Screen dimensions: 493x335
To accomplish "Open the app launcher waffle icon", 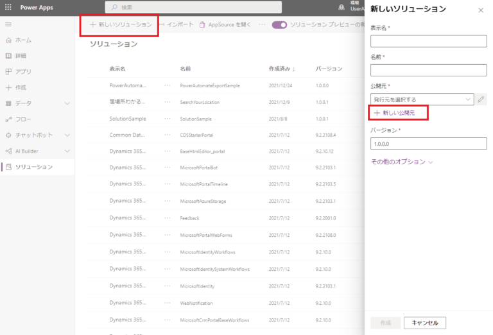I will (x=8, y=7).
